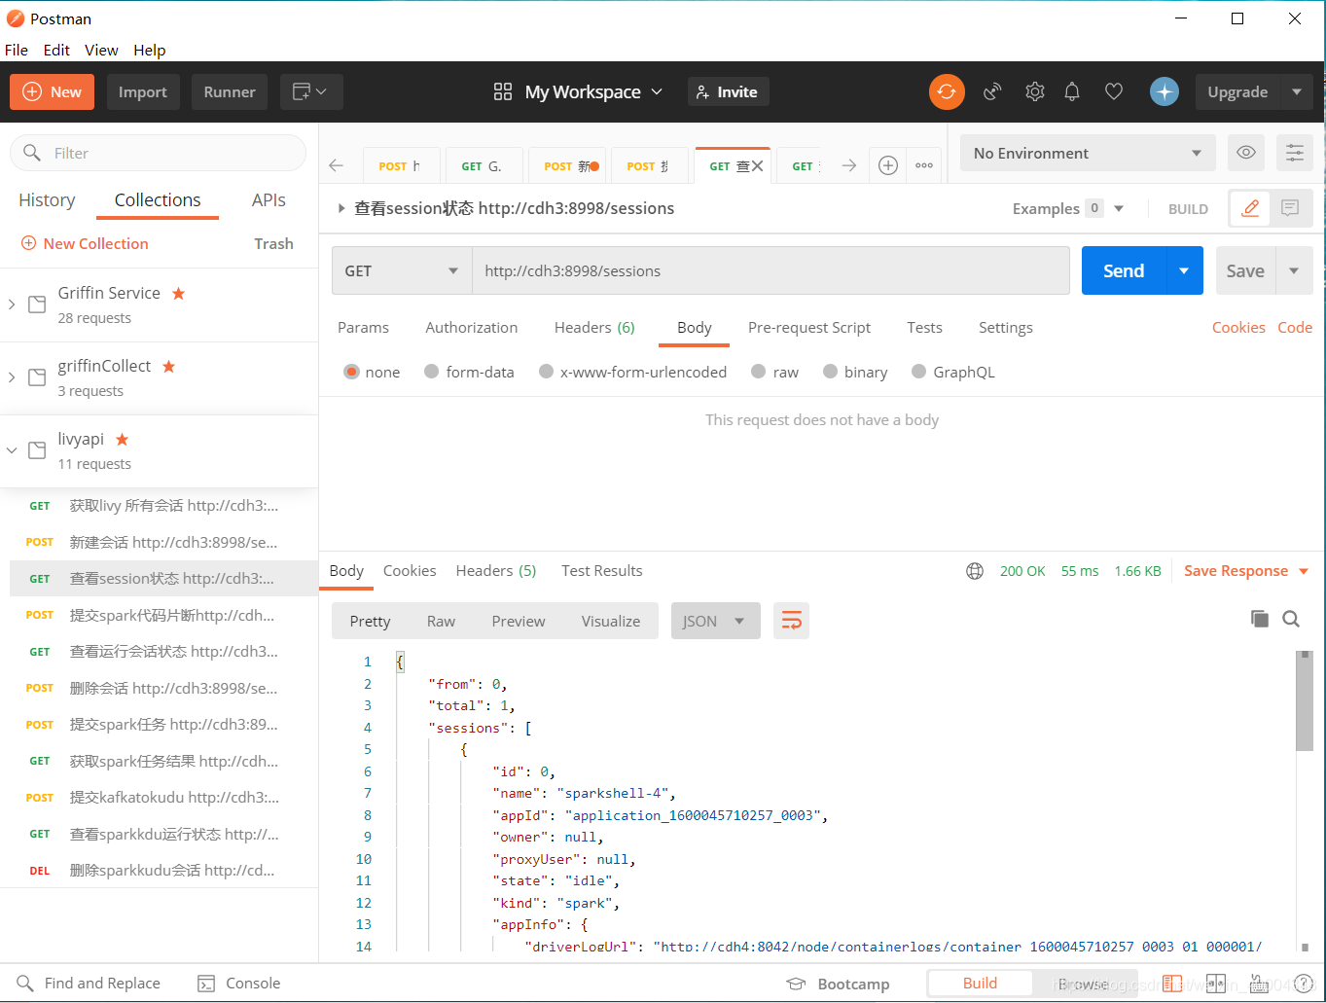Viewport: 1326px width, 1003px height.
Task: Click the request URL input field
Action: pos(771,270)
